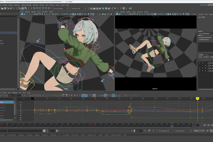Click the set key orange icon near range slider

tap(149, 131)
